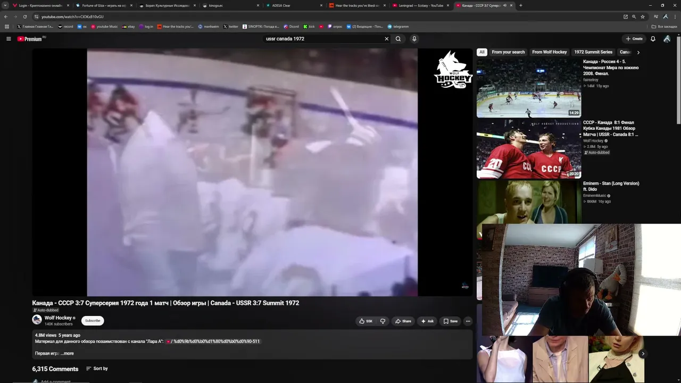Pause the hockey video by clicking the player
681x383 pixels.
pyautogui.click(x=252, y=172)
